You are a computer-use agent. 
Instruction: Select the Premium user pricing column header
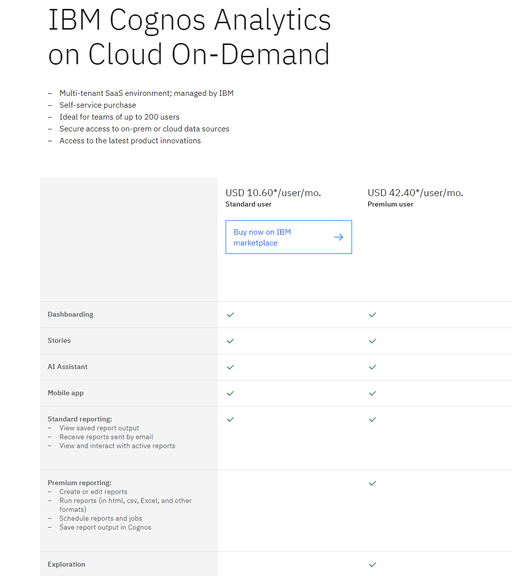coord(390,204)
